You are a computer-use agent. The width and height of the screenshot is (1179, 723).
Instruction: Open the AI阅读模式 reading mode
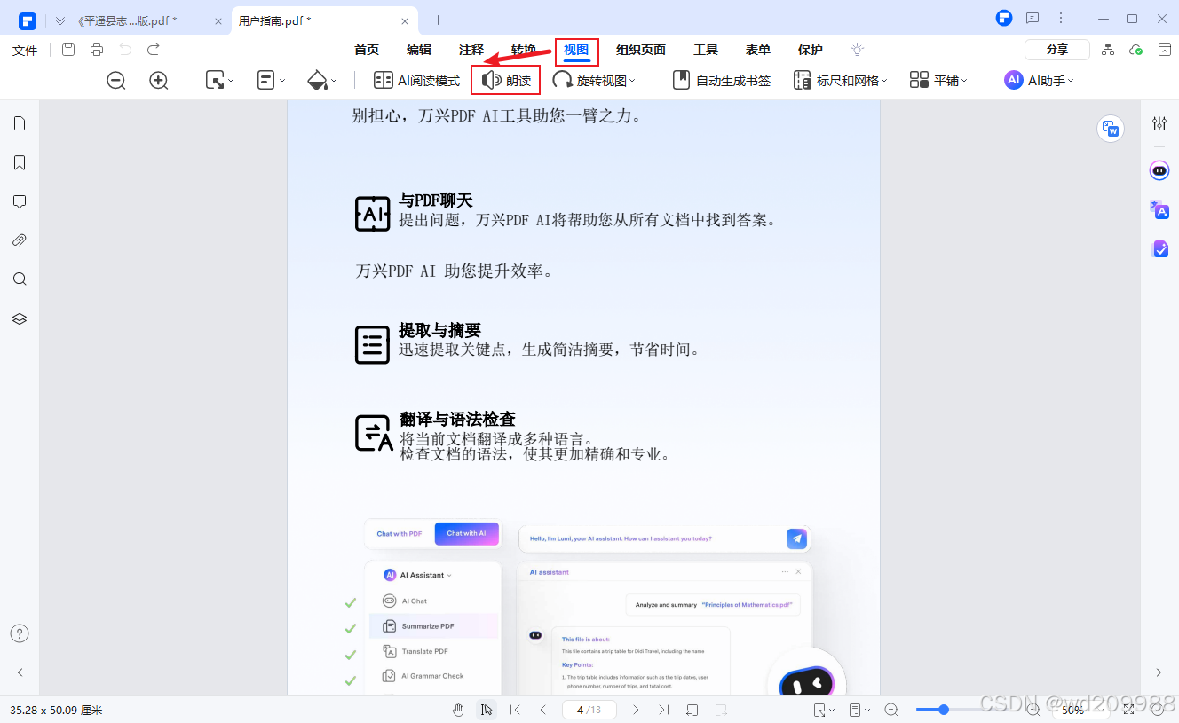(417, 81)
